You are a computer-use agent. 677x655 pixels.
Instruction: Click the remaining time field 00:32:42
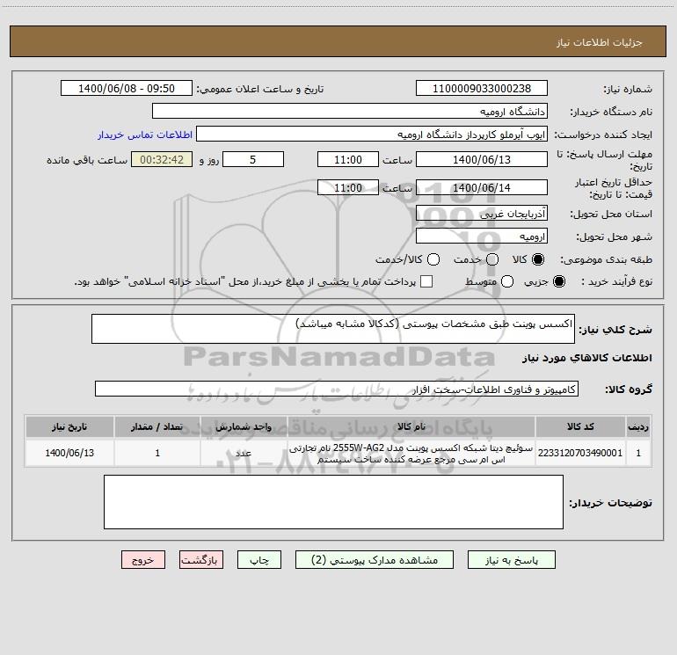162,159
